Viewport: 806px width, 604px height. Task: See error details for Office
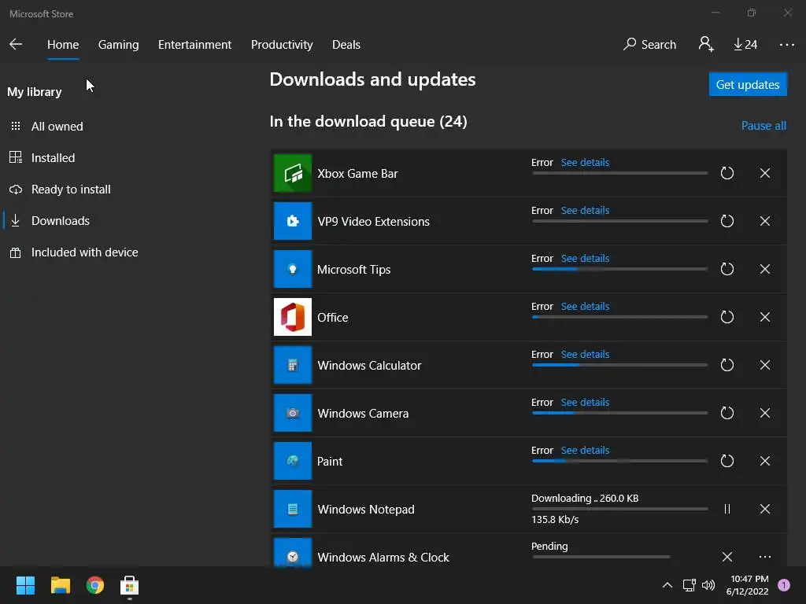[x=585, y=306]
